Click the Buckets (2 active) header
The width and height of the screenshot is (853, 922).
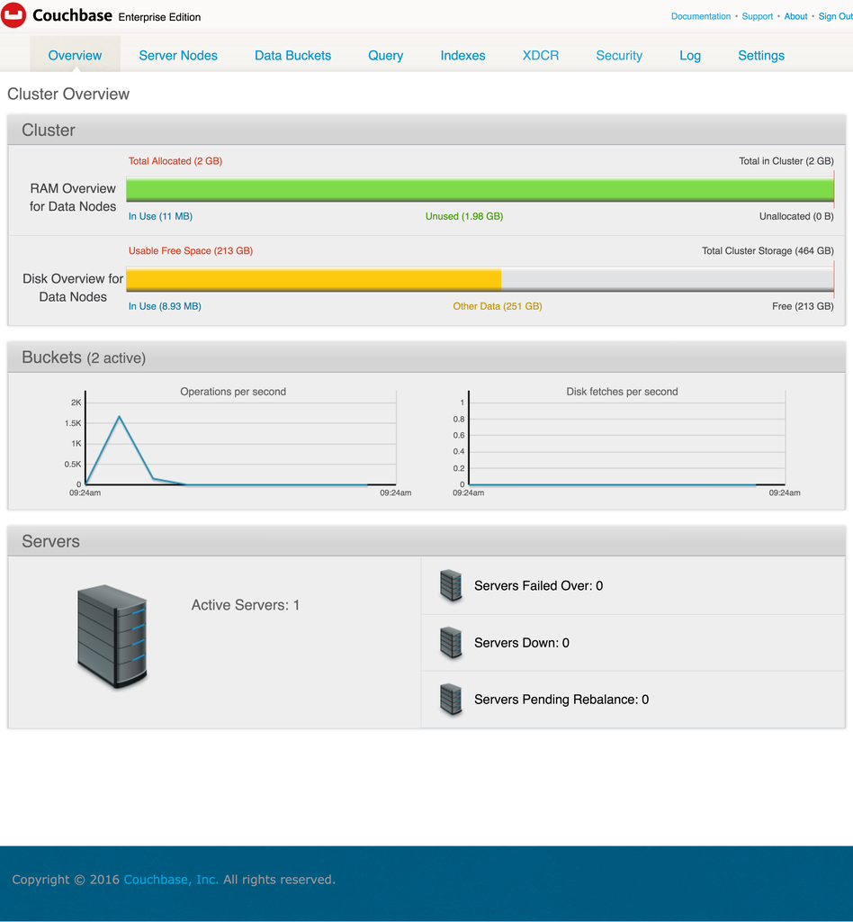pos(426,357)
